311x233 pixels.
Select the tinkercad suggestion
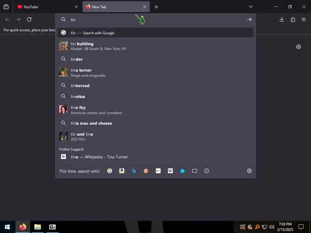point(155,86)
